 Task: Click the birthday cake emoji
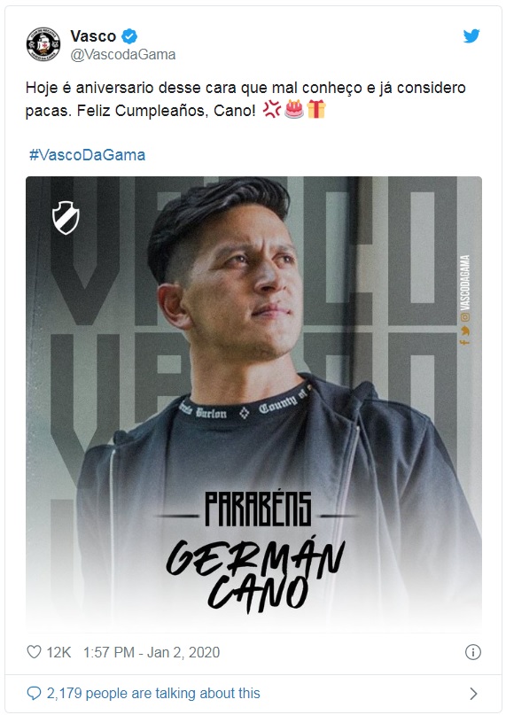tap(294, 110)
